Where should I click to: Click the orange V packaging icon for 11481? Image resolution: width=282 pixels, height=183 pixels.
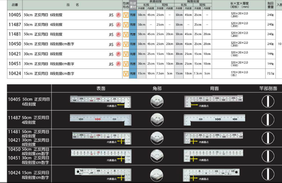pos(126,34)
